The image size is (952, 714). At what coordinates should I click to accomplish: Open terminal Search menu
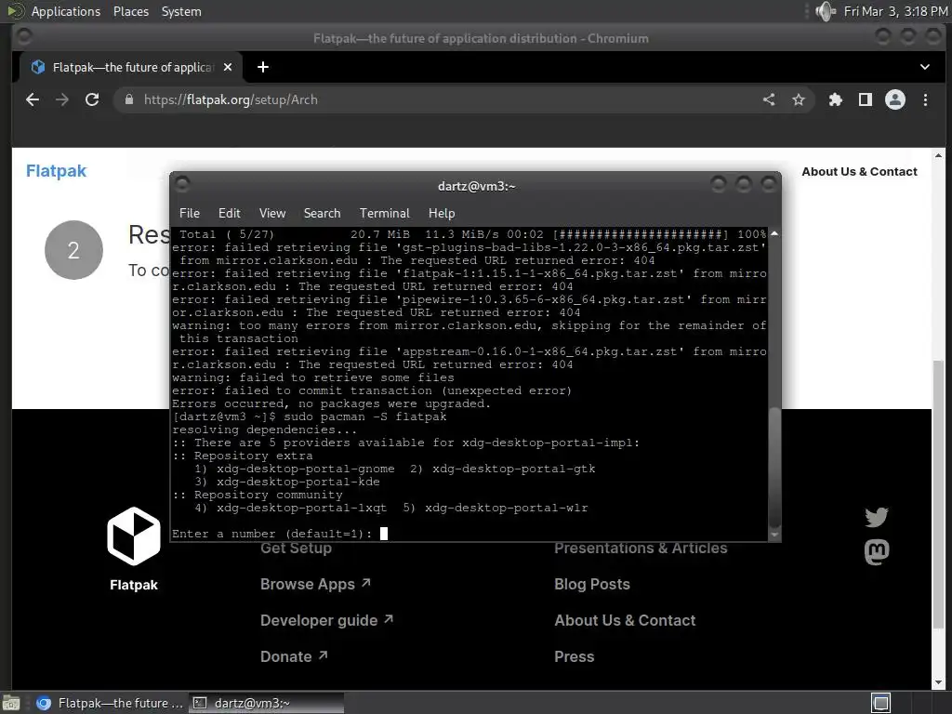(322, 213)
